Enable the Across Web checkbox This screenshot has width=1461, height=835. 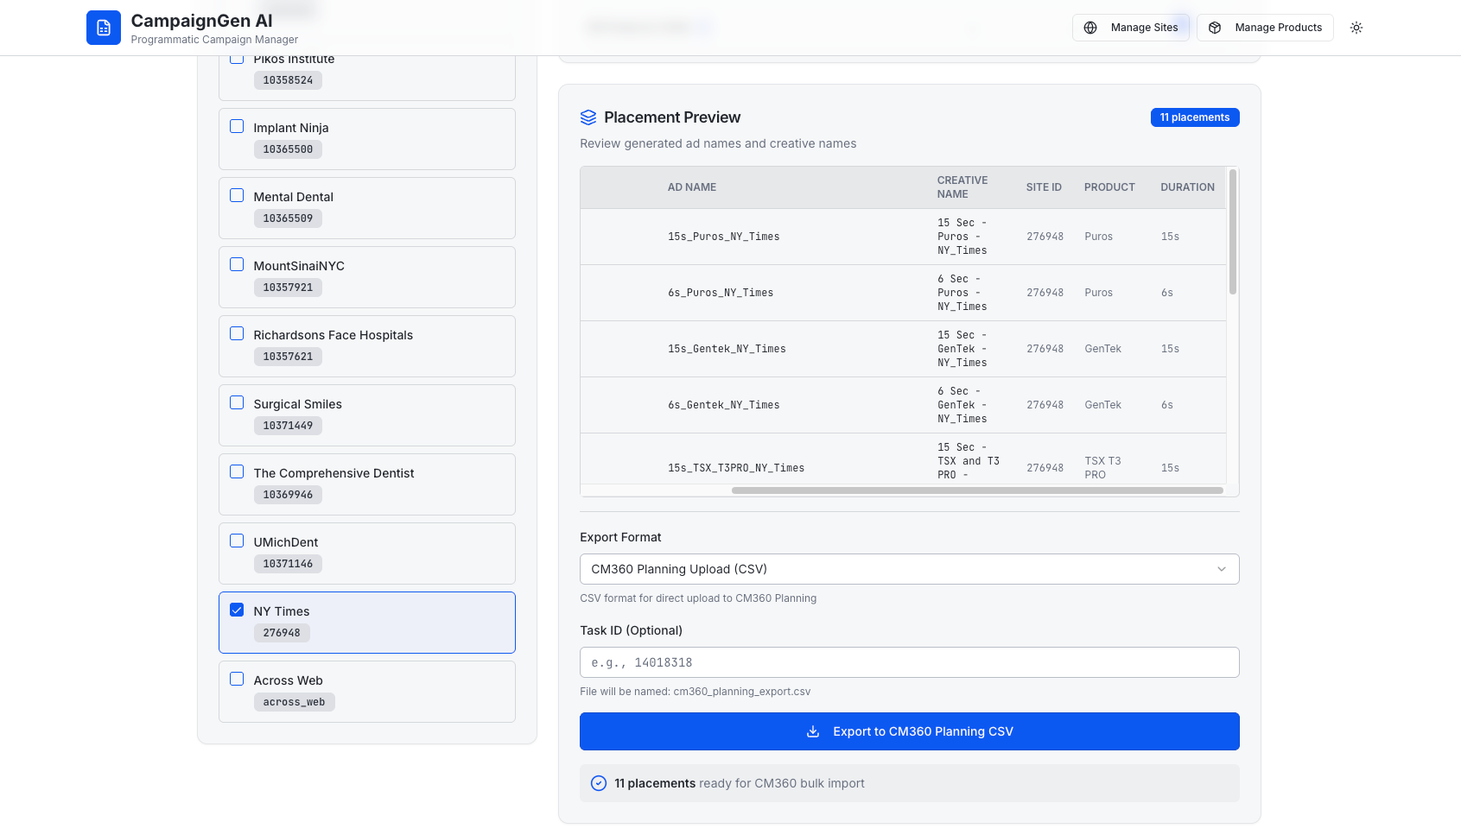click(x=237, y=679)
